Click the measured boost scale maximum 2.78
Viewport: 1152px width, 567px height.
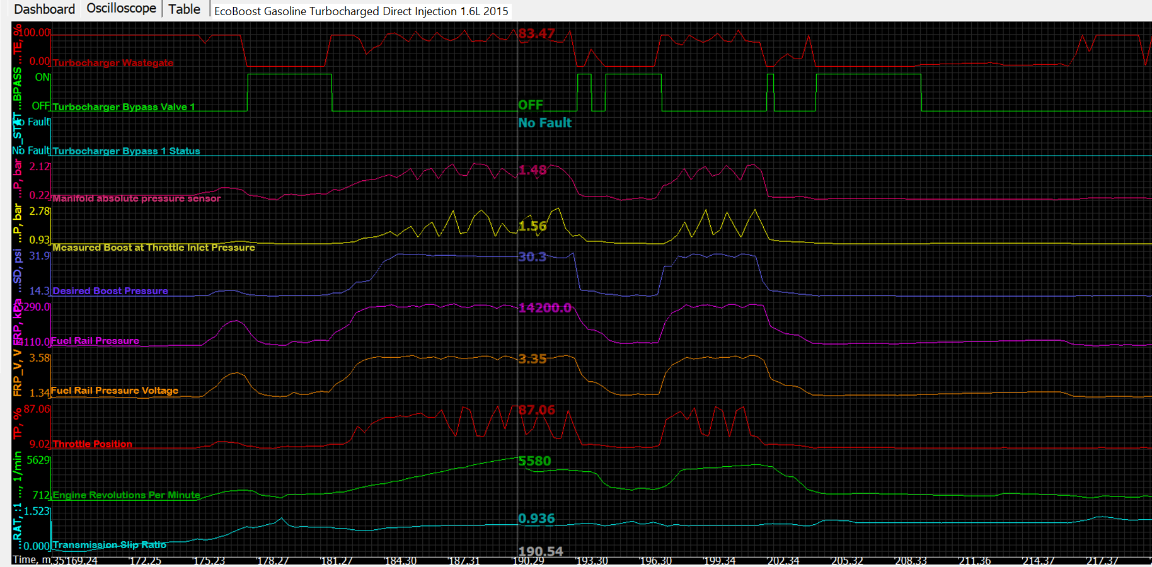click(x=40, y=211)
